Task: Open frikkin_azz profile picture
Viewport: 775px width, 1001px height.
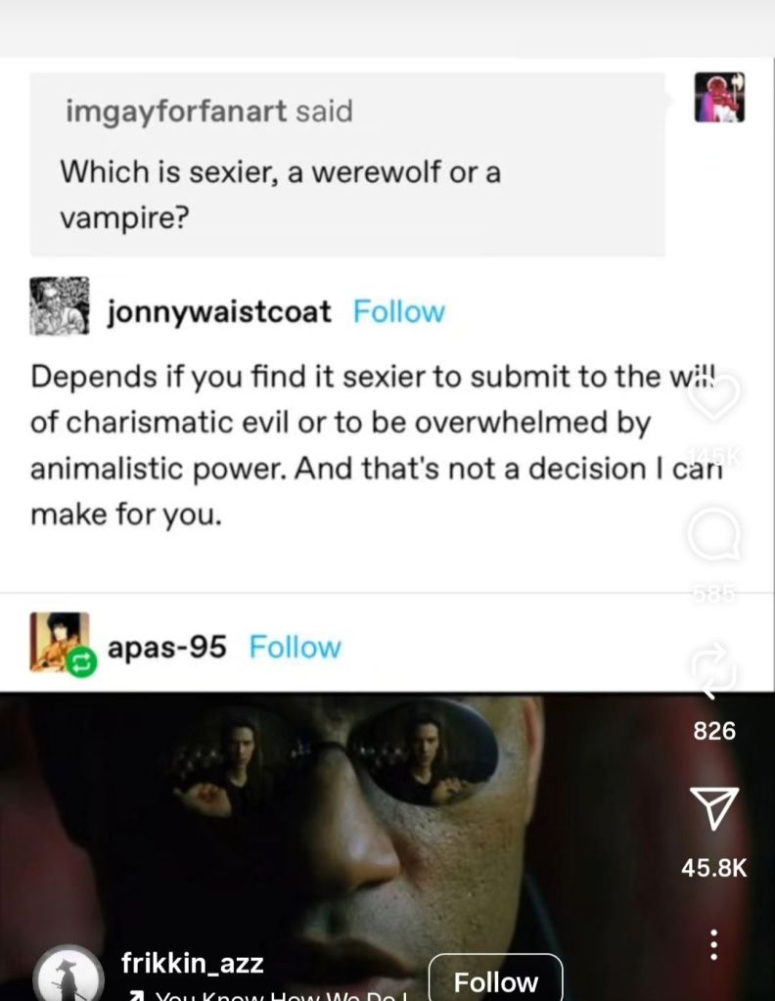Action: click(68, 975)
